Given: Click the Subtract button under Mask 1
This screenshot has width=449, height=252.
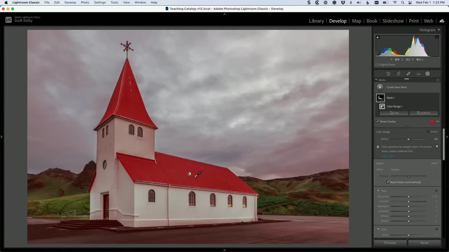Looking at the screenshot, I should (x=424, y=113).
